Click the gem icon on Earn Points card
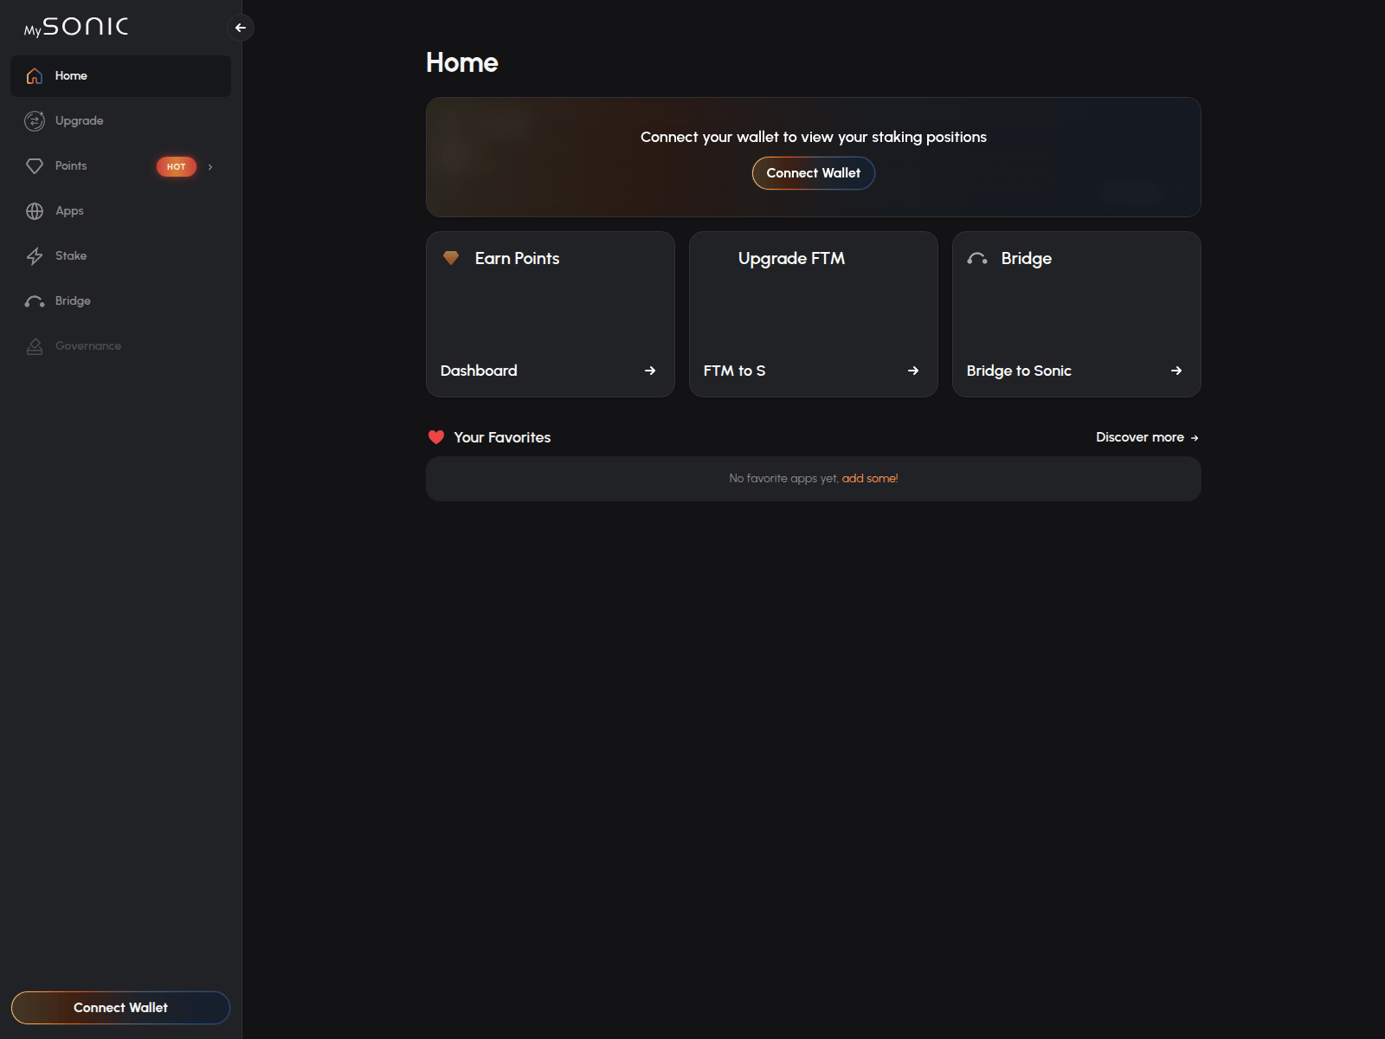Screen dimensions: 1385x1039 pyautogui.click(x=451, y=258)
